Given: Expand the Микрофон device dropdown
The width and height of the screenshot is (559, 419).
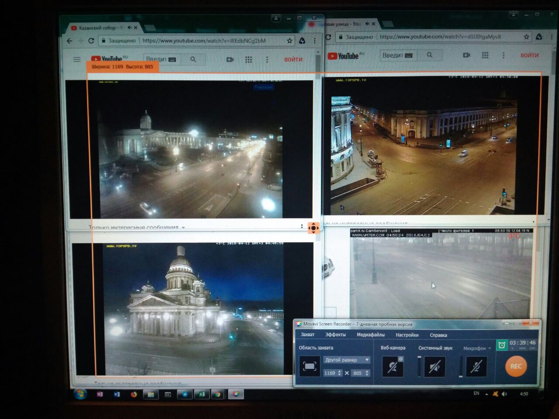Looking at the screenshot, I should pos(490,348).
